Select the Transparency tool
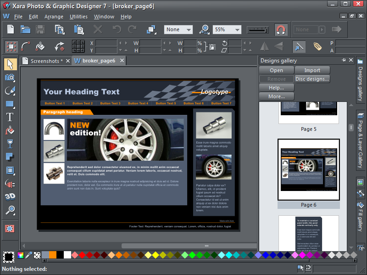 tap(10, 144)
